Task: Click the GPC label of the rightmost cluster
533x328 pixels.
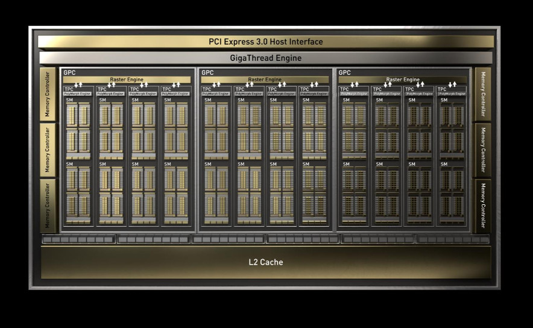Action: (344, 72)
